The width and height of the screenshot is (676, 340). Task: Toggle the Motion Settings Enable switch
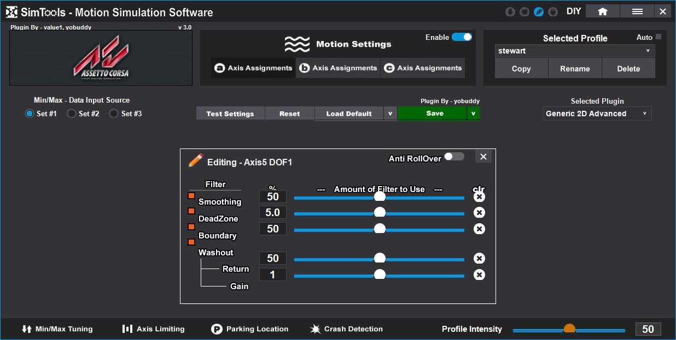coord(462,37)
